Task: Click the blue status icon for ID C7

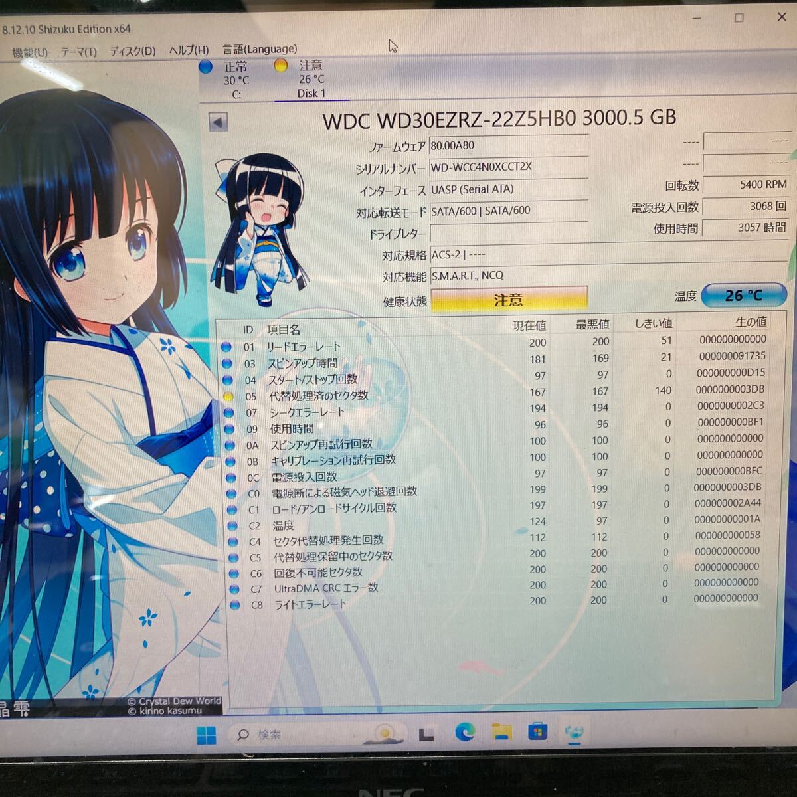Action: coord(234,589)
